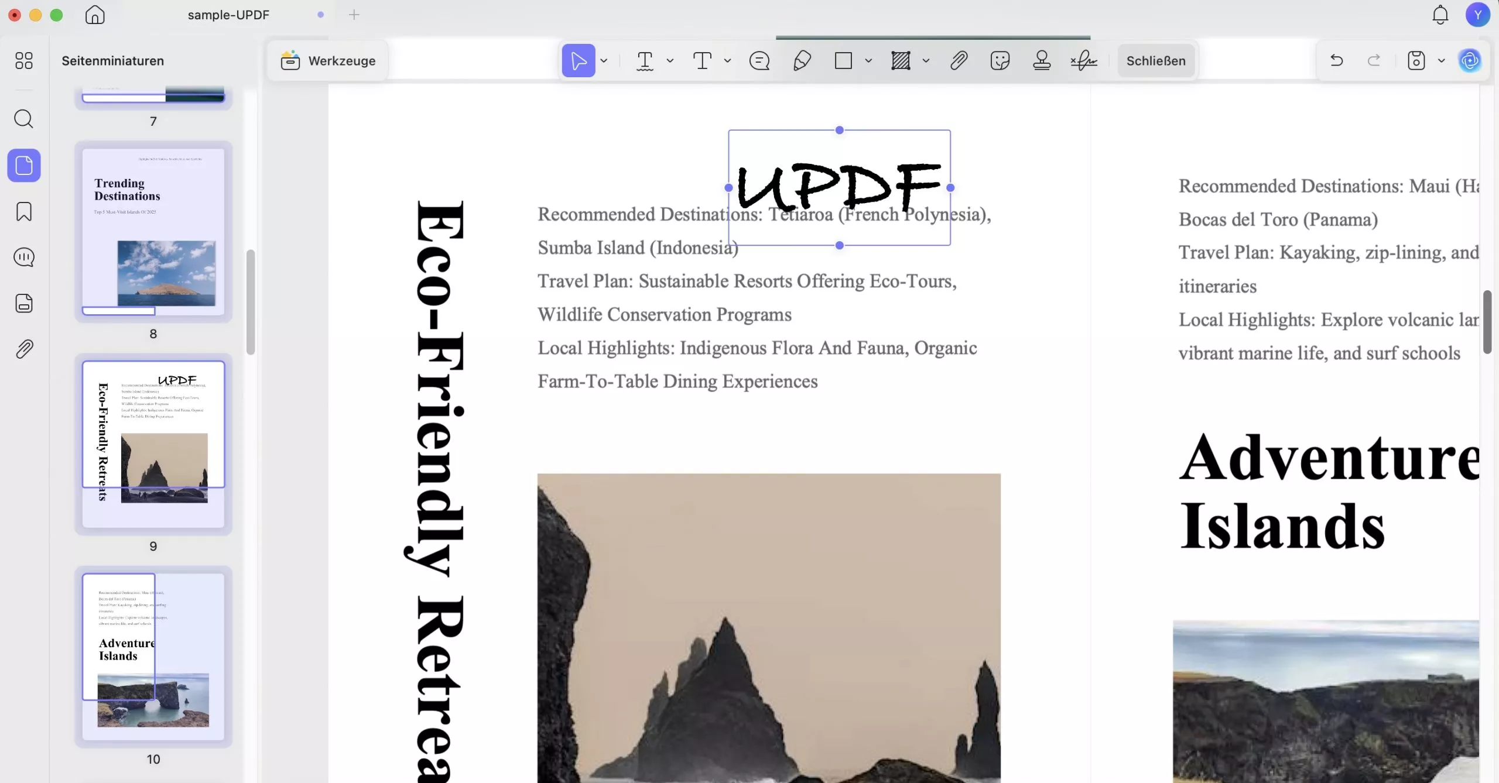This screenshot has height=783, width=1499.
Task: Expand the selection tool dropdown arrow
Action: point(604,61)
